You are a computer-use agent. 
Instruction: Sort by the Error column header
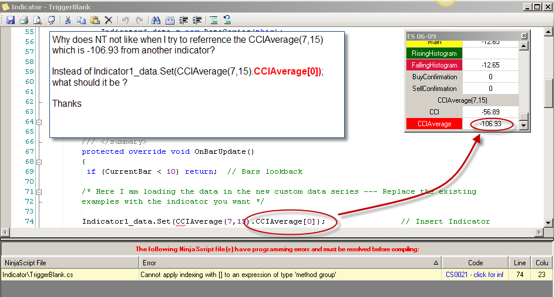tap(290, 263)
